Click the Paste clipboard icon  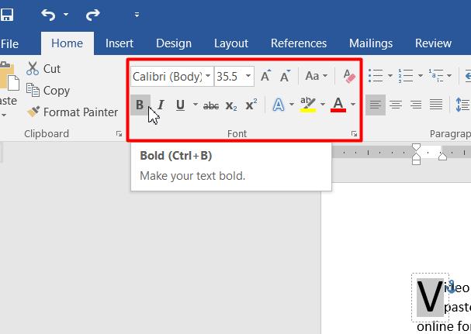coord(9,76)
